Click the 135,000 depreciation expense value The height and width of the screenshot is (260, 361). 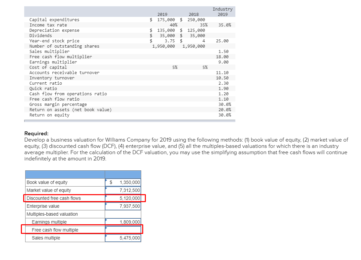(166, 30)
